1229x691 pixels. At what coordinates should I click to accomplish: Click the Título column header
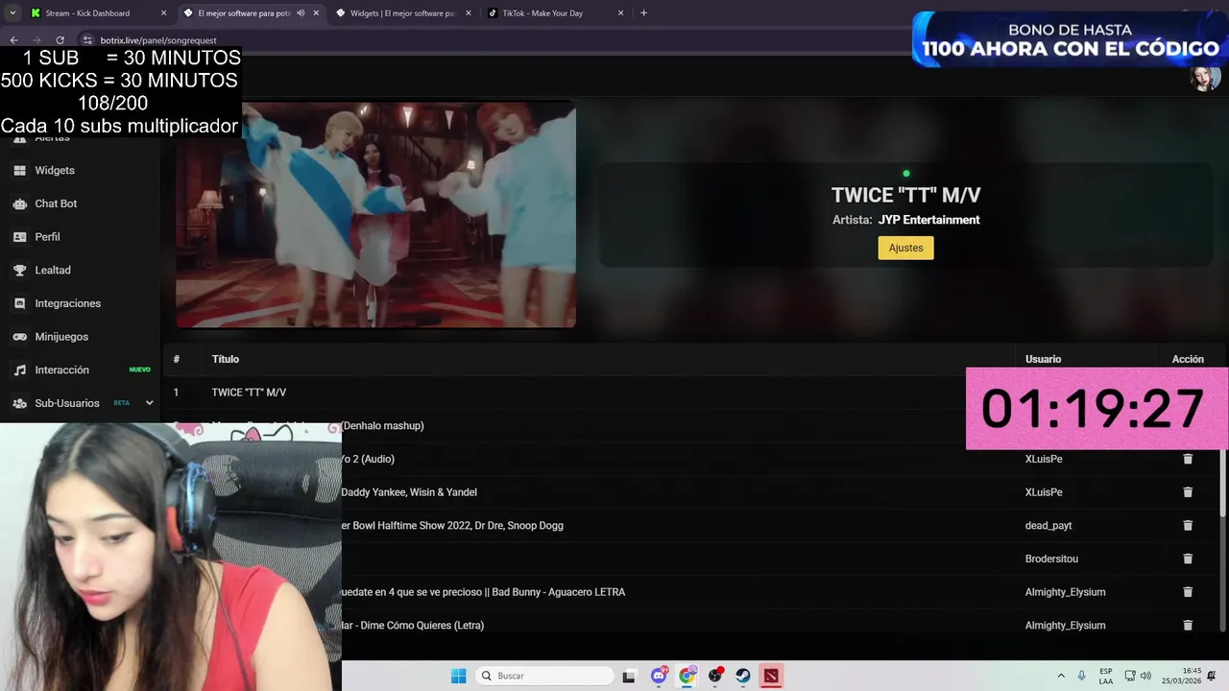tap(226, 359)
